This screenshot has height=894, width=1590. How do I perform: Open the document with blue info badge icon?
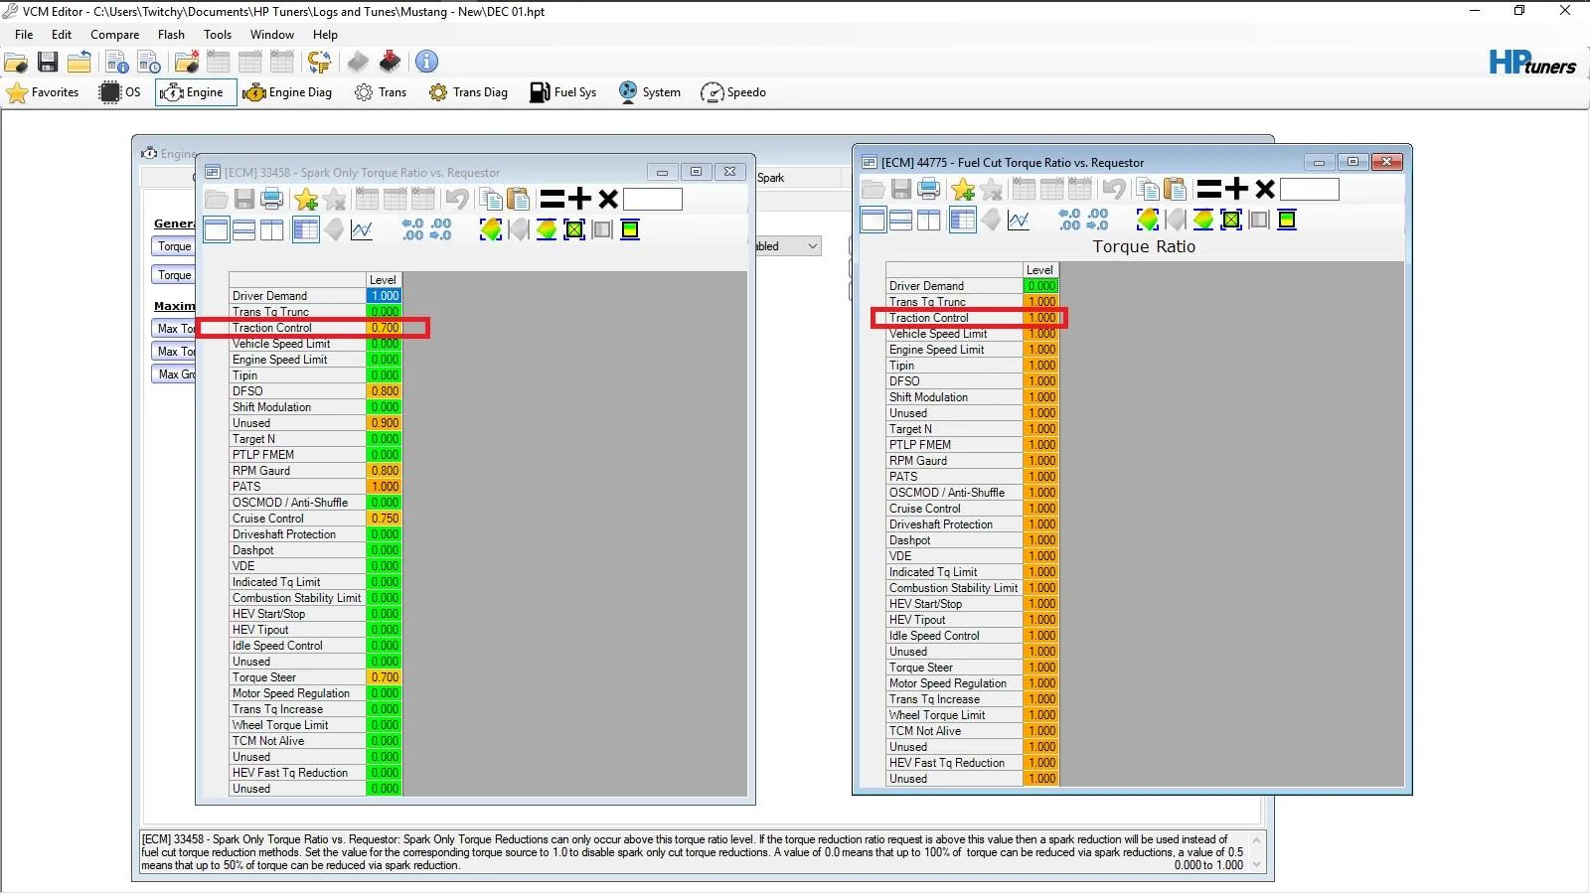117,62
